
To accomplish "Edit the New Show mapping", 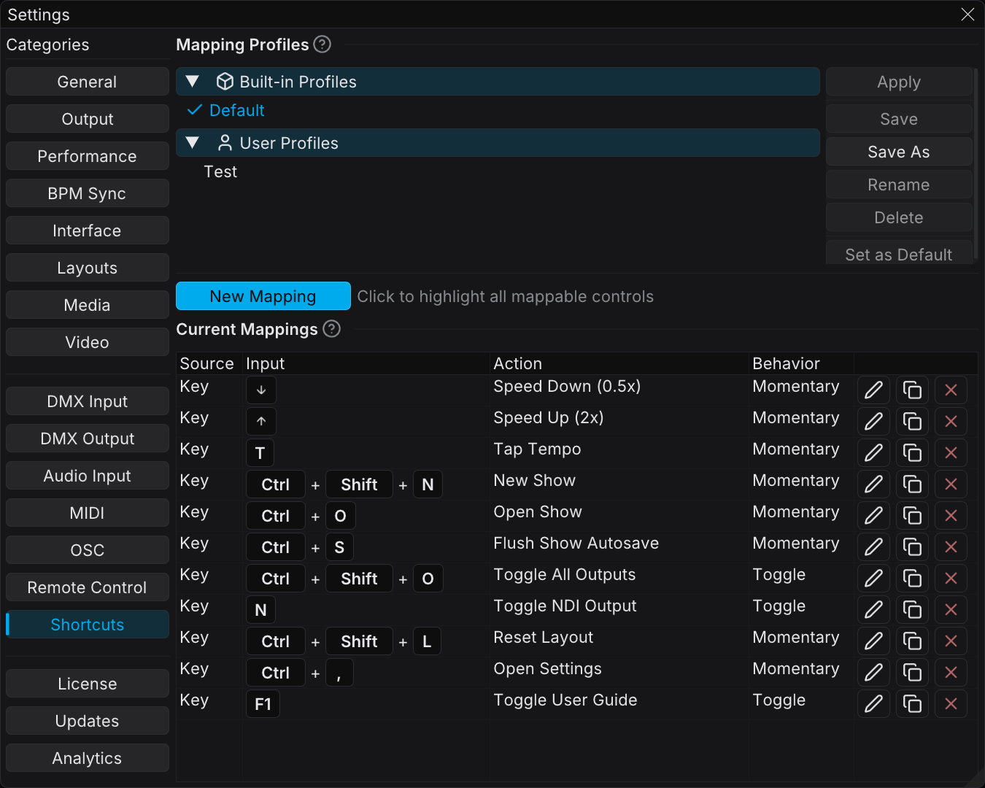I will [873, 484].
